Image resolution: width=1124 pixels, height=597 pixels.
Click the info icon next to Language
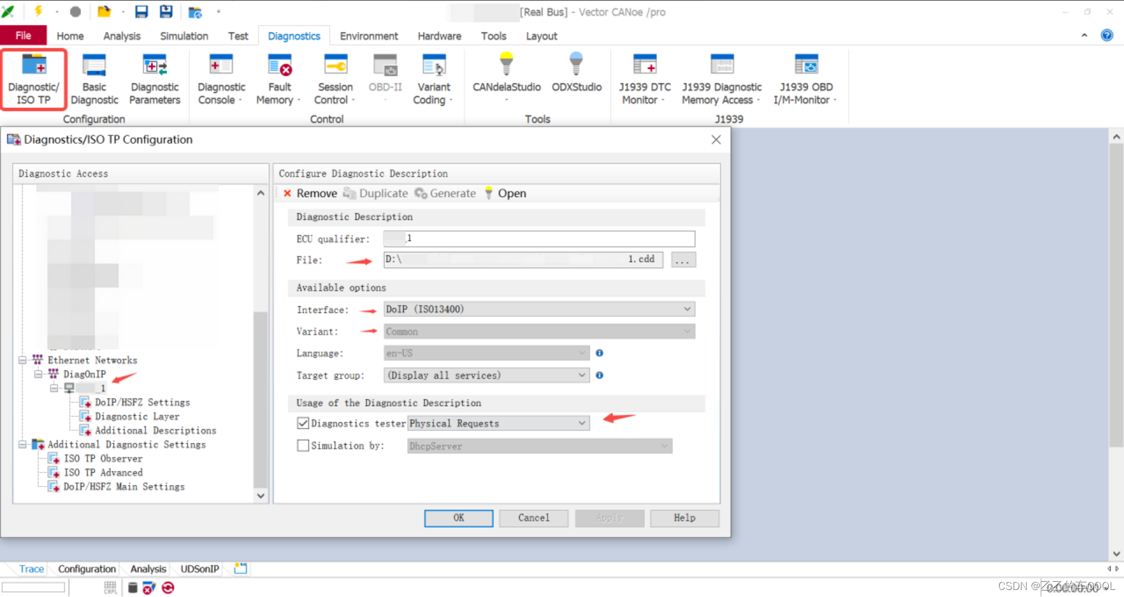pos(599,353)
